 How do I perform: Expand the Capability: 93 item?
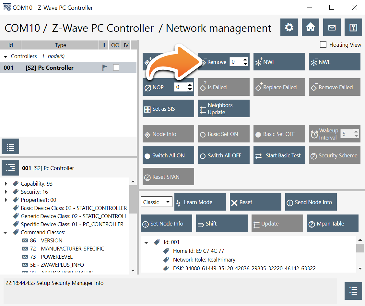[x=6, y=184]
